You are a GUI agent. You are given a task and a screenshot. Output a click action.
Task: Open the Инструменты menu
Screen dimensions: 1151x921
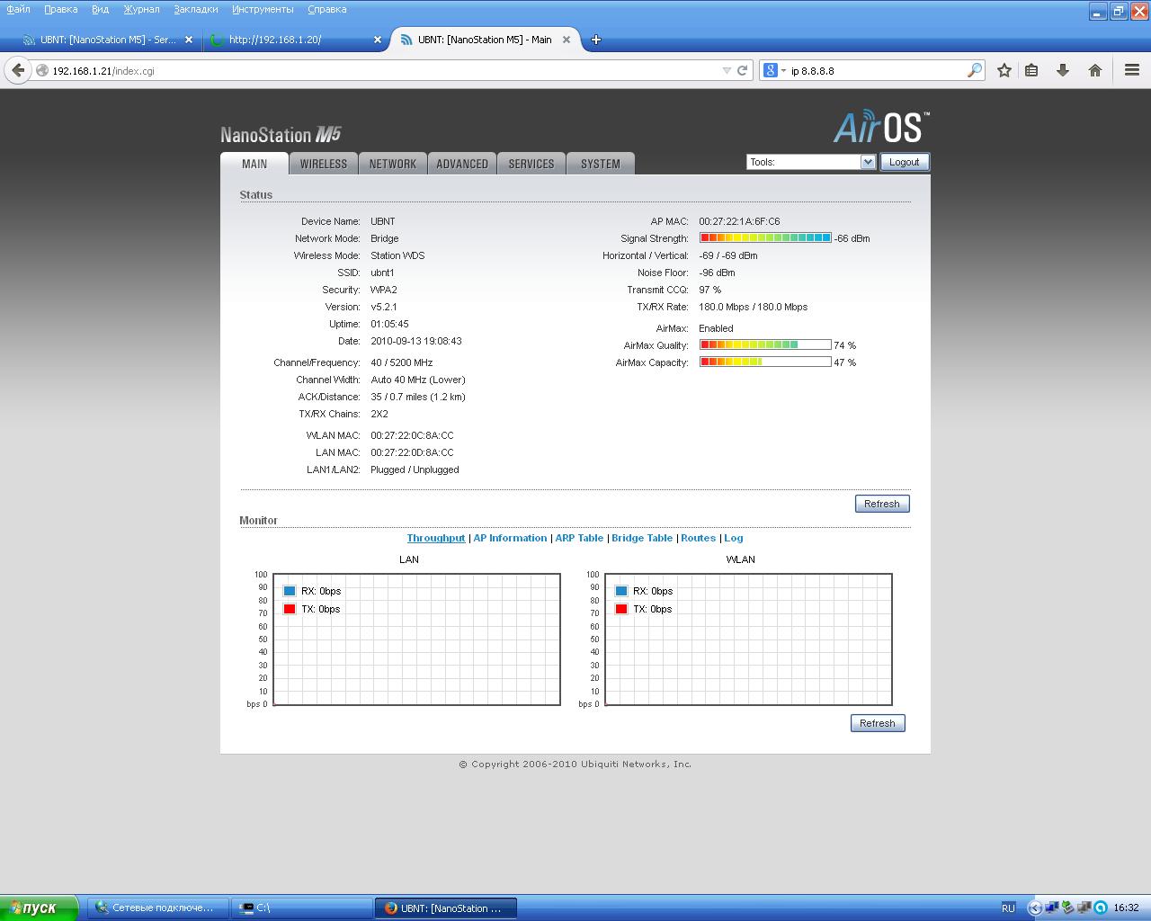263,9
